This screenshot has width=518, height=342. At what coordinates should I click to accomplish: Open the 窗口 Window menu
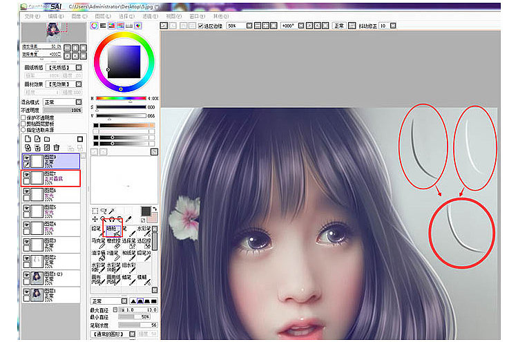[198, 16]
